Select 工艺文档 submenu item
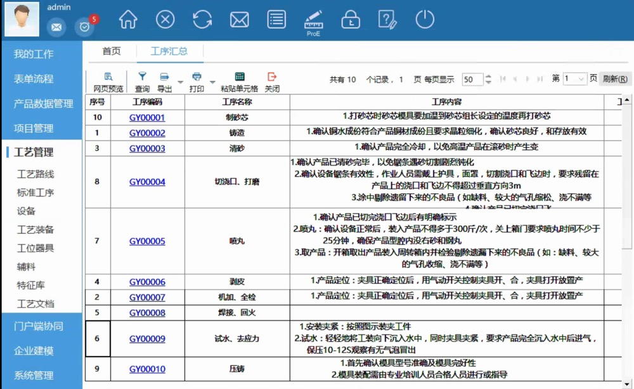634x389 pixels. tap(36, 303)
